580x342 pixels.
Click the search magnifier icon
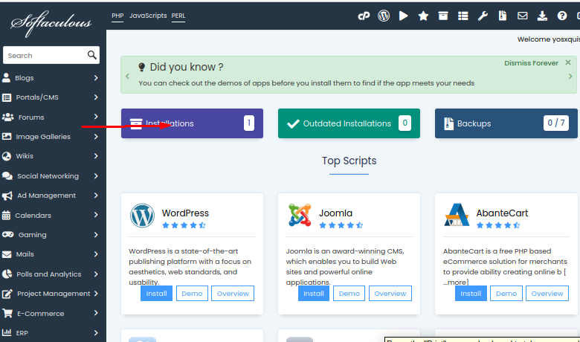tap(91, 55)
